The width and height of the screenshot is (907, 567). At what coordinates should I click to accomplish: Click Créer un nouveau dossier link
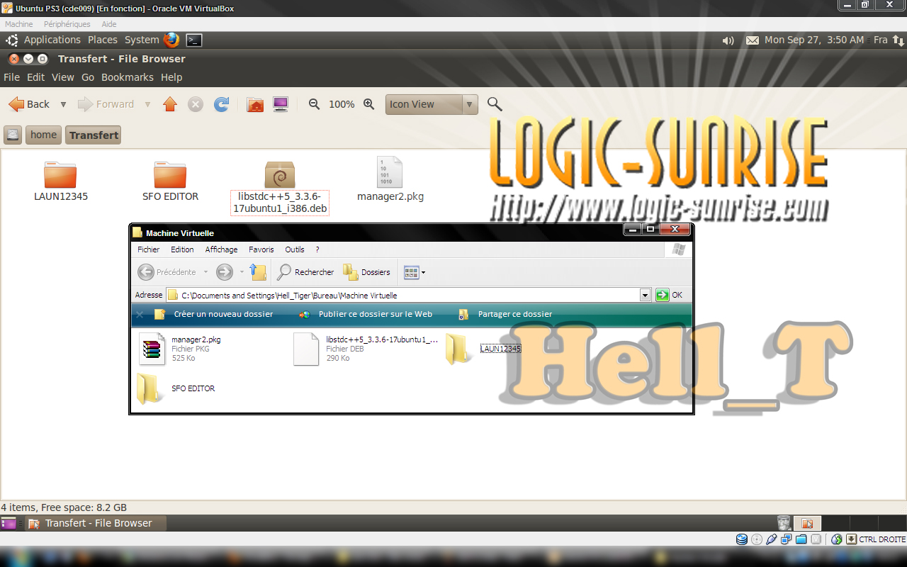pyautogui.click(x=223, y=314)
